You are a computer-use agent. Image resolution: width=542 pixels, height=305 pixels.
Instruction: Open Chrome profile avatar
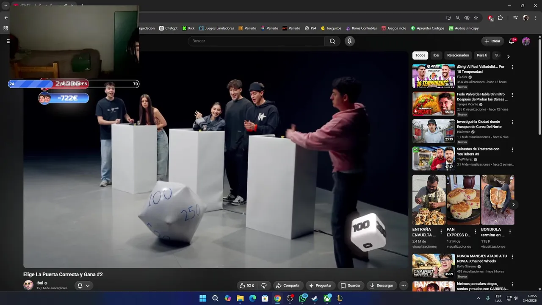point(525,18)
